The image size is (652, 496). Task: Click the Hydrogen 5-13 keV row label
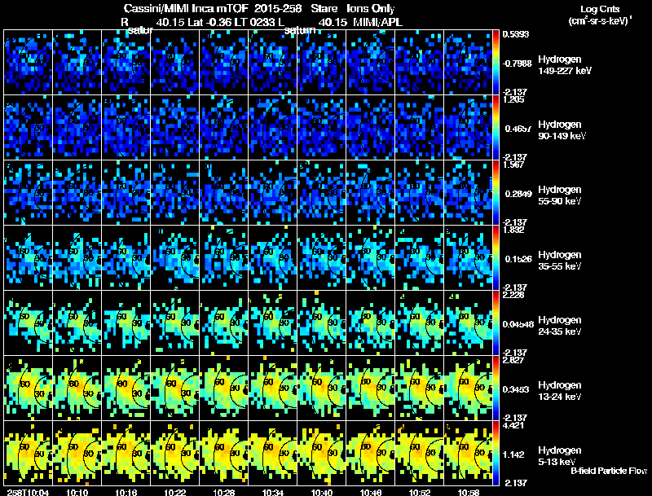[x=560, y=456]
